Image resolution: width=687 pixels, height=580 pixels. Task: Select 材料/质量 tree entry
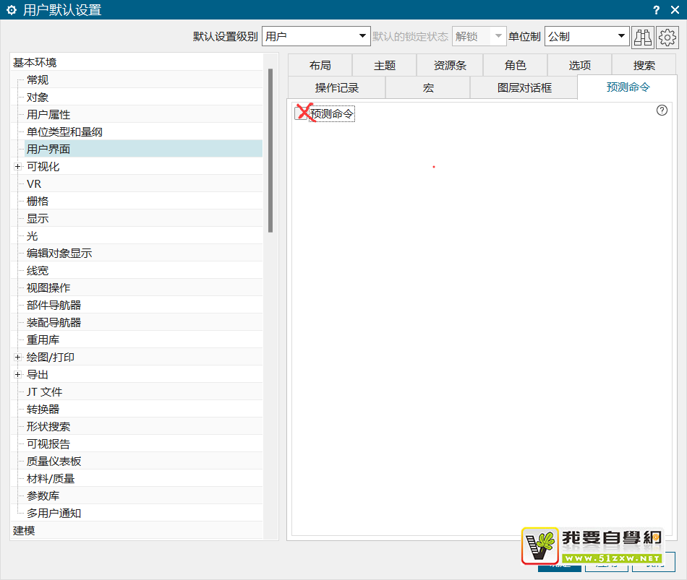coord(51,479)
